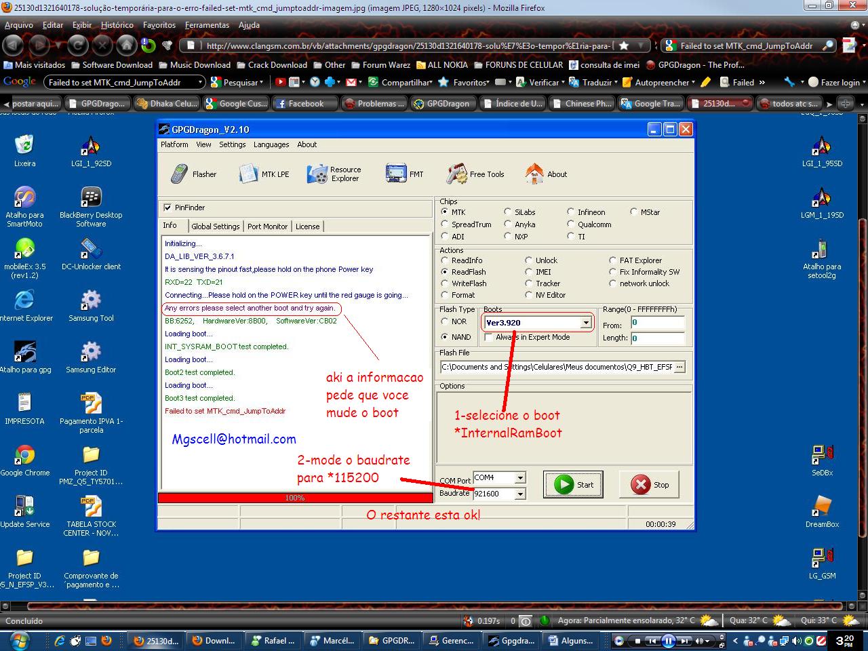Open Free Tools in GPGDragon

coord(475,174)
